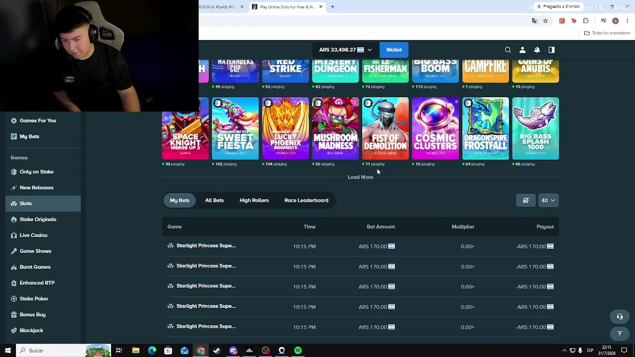Viewport: 635px width, 357px height.
Task: Open Enhanced RTP in the sidebar
Action: pyautogui.click(x=43, y=283)
